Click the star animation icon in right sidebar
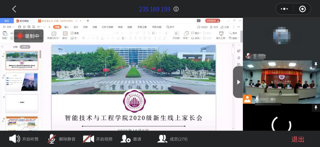The image size is (320, 147). [x=238, y=58]
